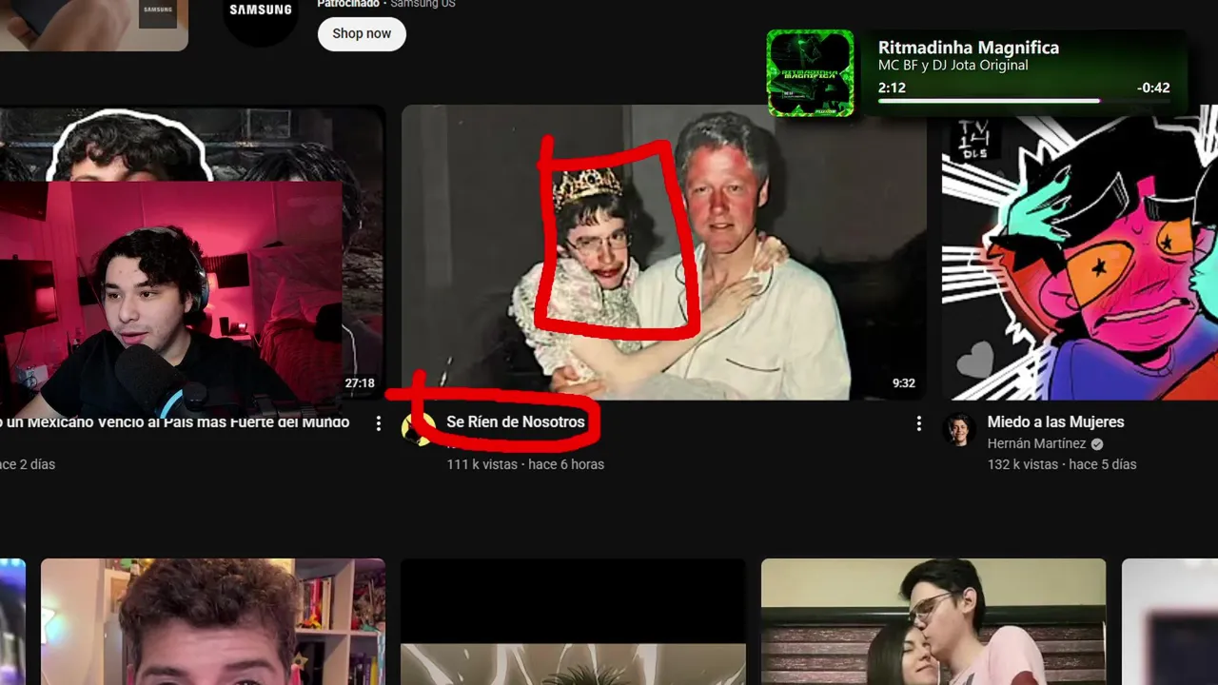Open bottom-row thumbnail of couple kissing
Image resolution: width=1218 pixels, height=685 pixels.
(x=933, y=621)
